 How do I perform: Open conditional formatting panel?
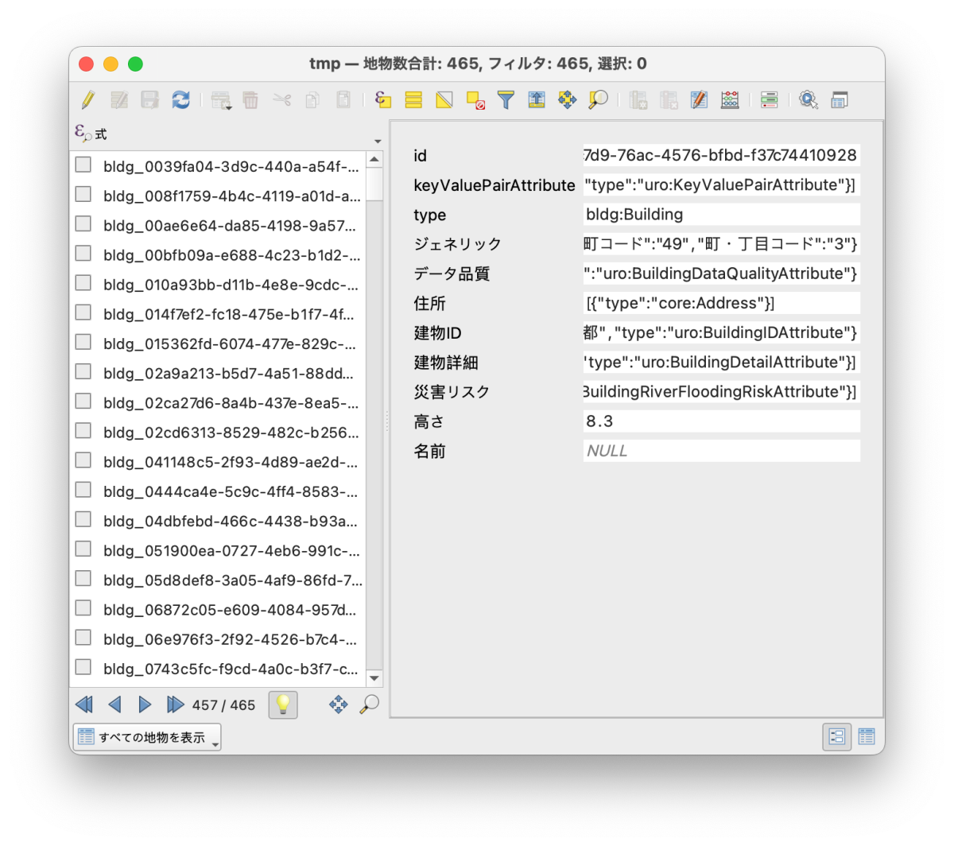tap(769, 99)
